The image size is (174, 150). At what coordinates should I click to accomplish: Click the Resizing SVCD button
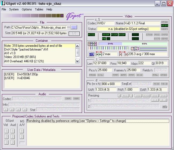point(146,96)
